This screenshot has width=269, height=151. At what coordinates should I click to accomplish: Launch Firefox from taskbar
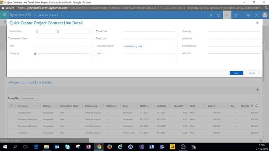(x=109, y=147)
